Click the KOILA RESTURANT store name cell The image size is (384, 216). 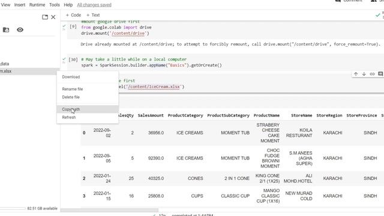point(299,133)
